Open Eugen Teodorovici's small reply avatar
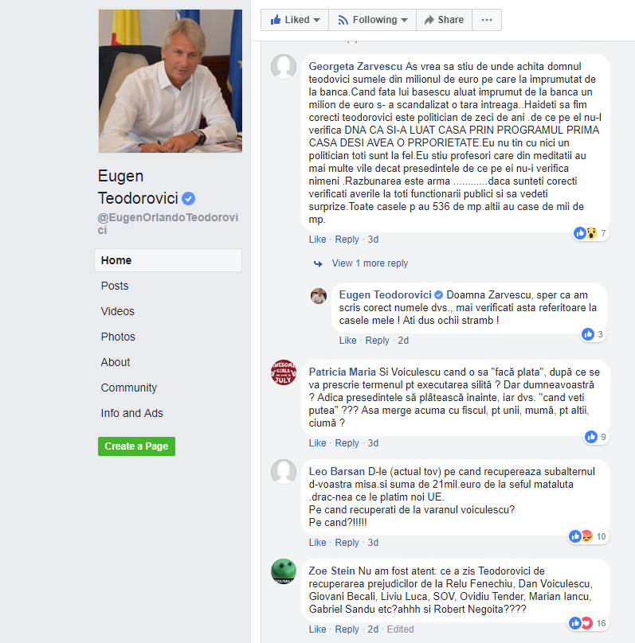635x643 pixels. pos(319,296)
